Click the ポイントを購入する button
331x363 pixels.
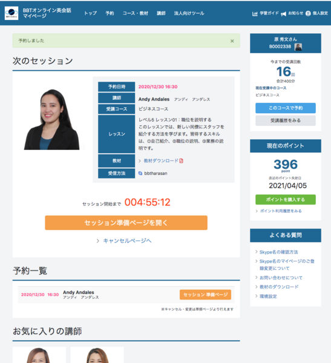tap(286, 200)
